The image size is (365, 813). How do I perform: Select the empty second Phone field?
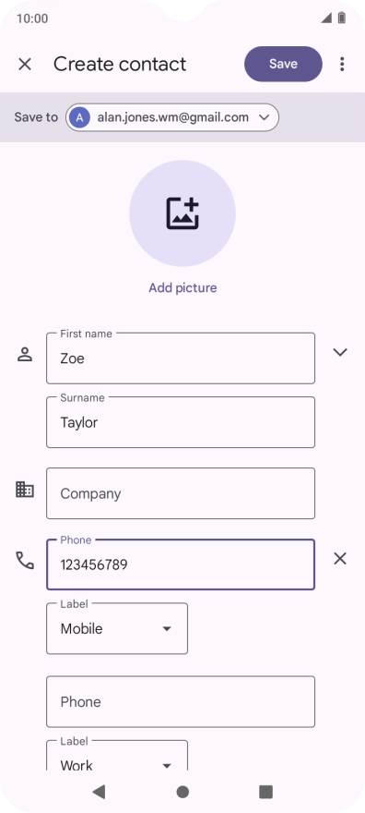181,701
